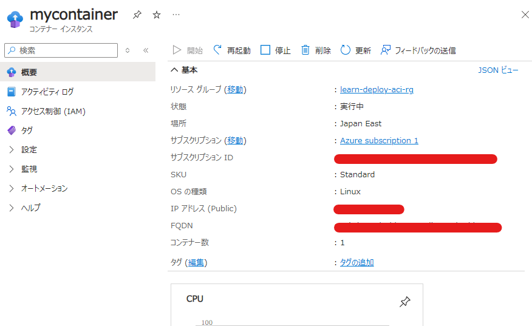Image resolution: width=532 pixels, height=326 pixels.
Task: Click the 開始 start button
Action: 188,50
